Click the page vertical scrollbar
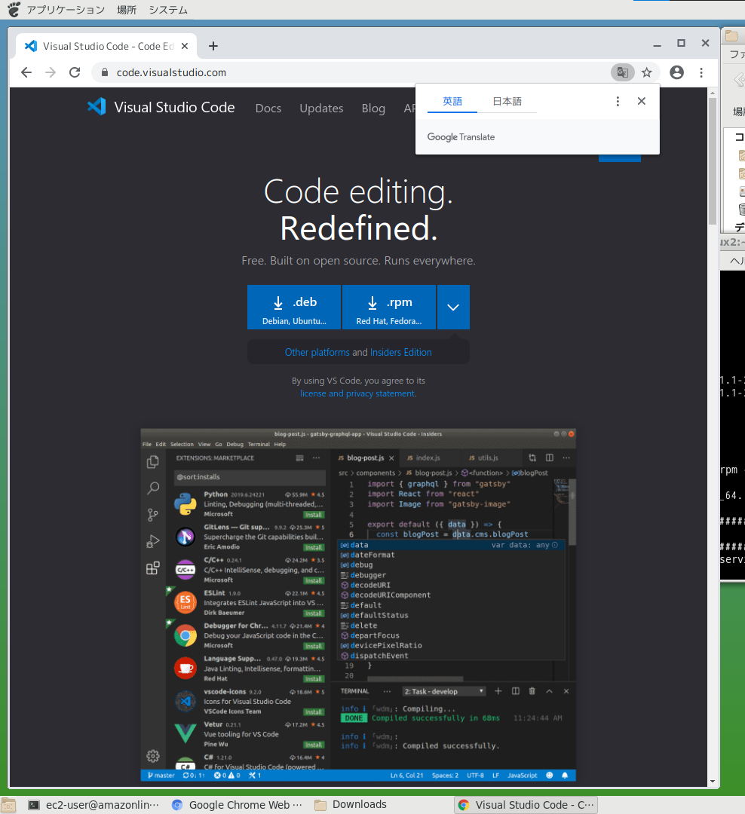This screenshot has width=745, height=814. [713, 161]
